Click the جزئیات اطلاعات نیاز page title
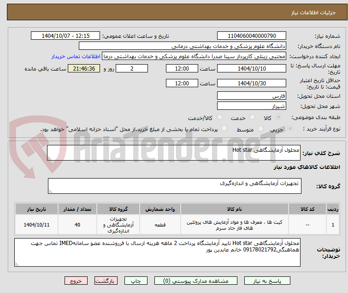 coord(313,12)
